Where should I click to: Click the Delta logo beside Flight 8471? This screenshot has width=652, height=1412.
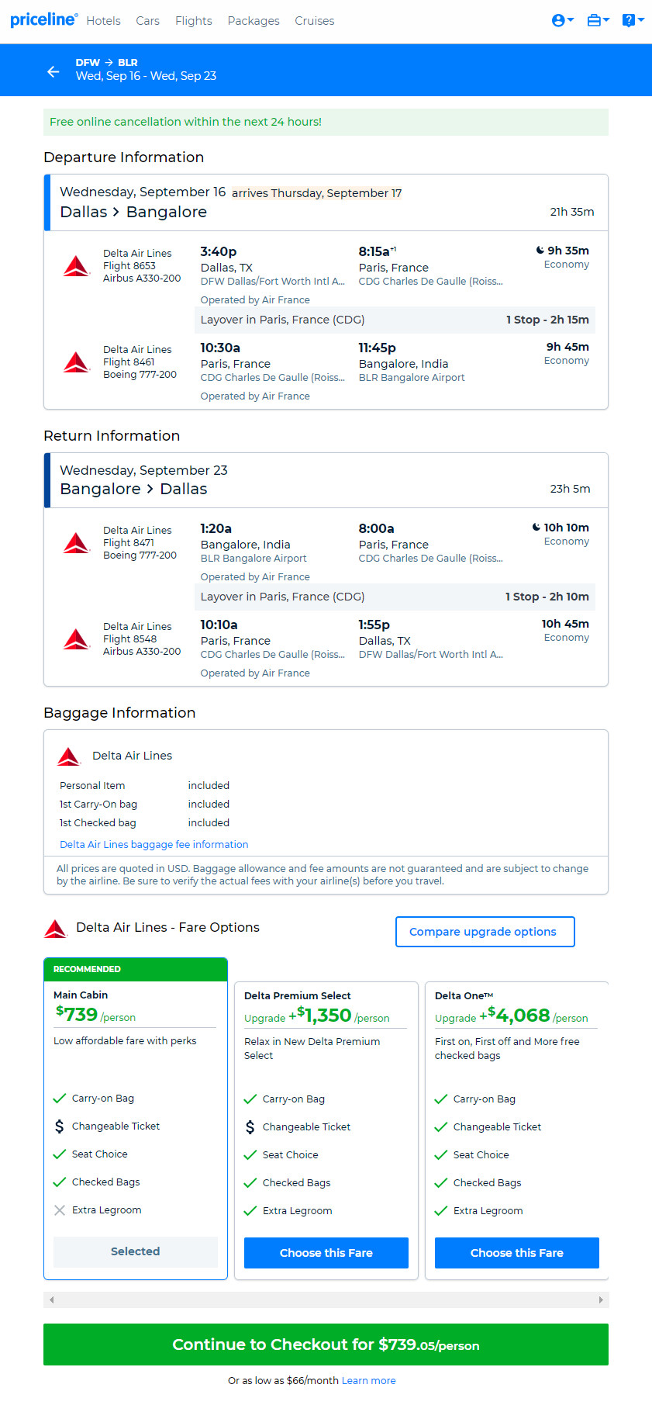click(x=77, y=542)
